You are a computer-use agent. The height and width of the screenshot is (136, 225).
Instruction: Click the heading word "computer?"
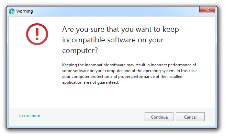pos(80,51)
